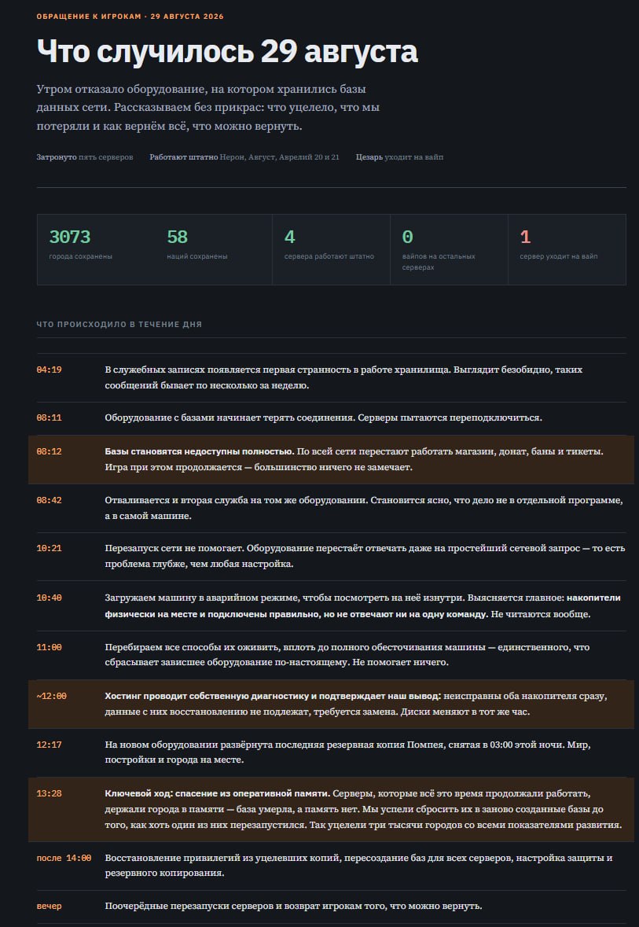Click the intro paragraph starting 'Утром отказало оборудование'

click(x=208, y=109)
